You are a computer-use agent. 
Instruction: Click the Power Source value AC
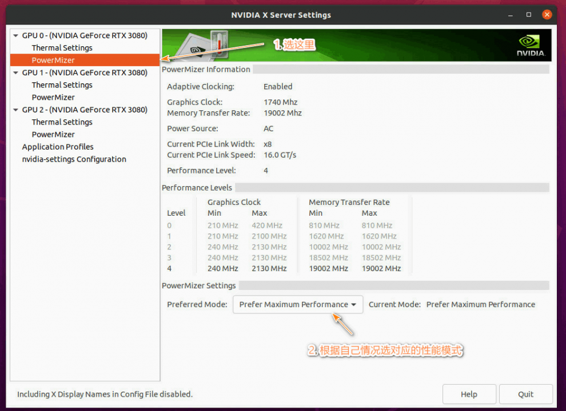tap(269, 128)
